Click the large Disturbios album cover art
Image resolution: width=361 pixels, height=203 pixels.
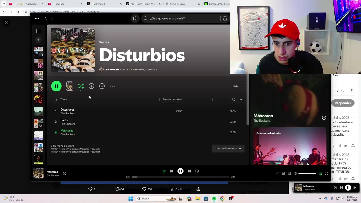point(73,50)
